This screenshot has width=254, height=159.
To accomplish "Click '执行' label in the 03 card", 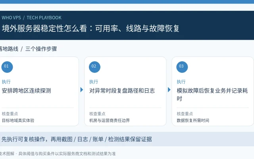I will pyautogui.click(x=181, y=81).
